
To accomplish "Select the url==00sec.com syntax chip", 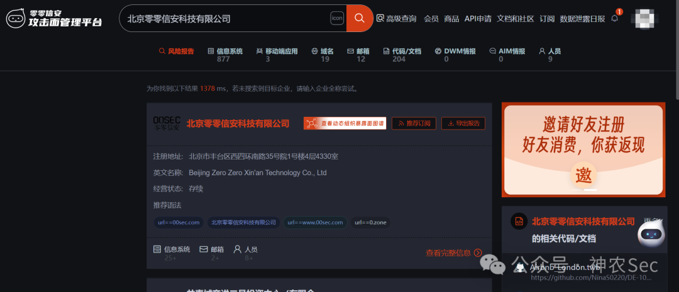I will 179,222.
